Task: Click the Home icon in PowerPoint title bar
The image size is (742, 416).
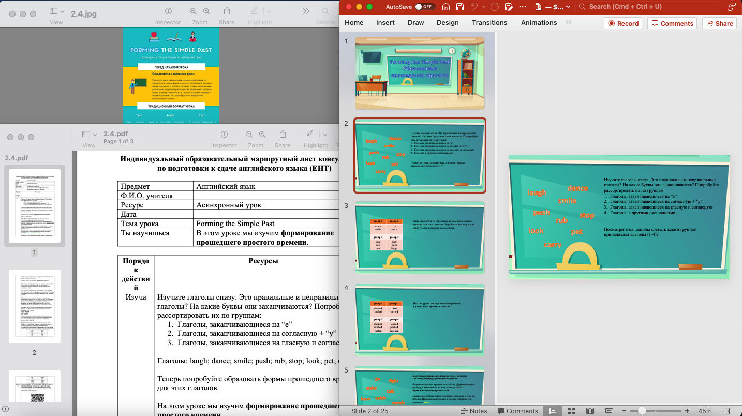Action: [446, 7]
